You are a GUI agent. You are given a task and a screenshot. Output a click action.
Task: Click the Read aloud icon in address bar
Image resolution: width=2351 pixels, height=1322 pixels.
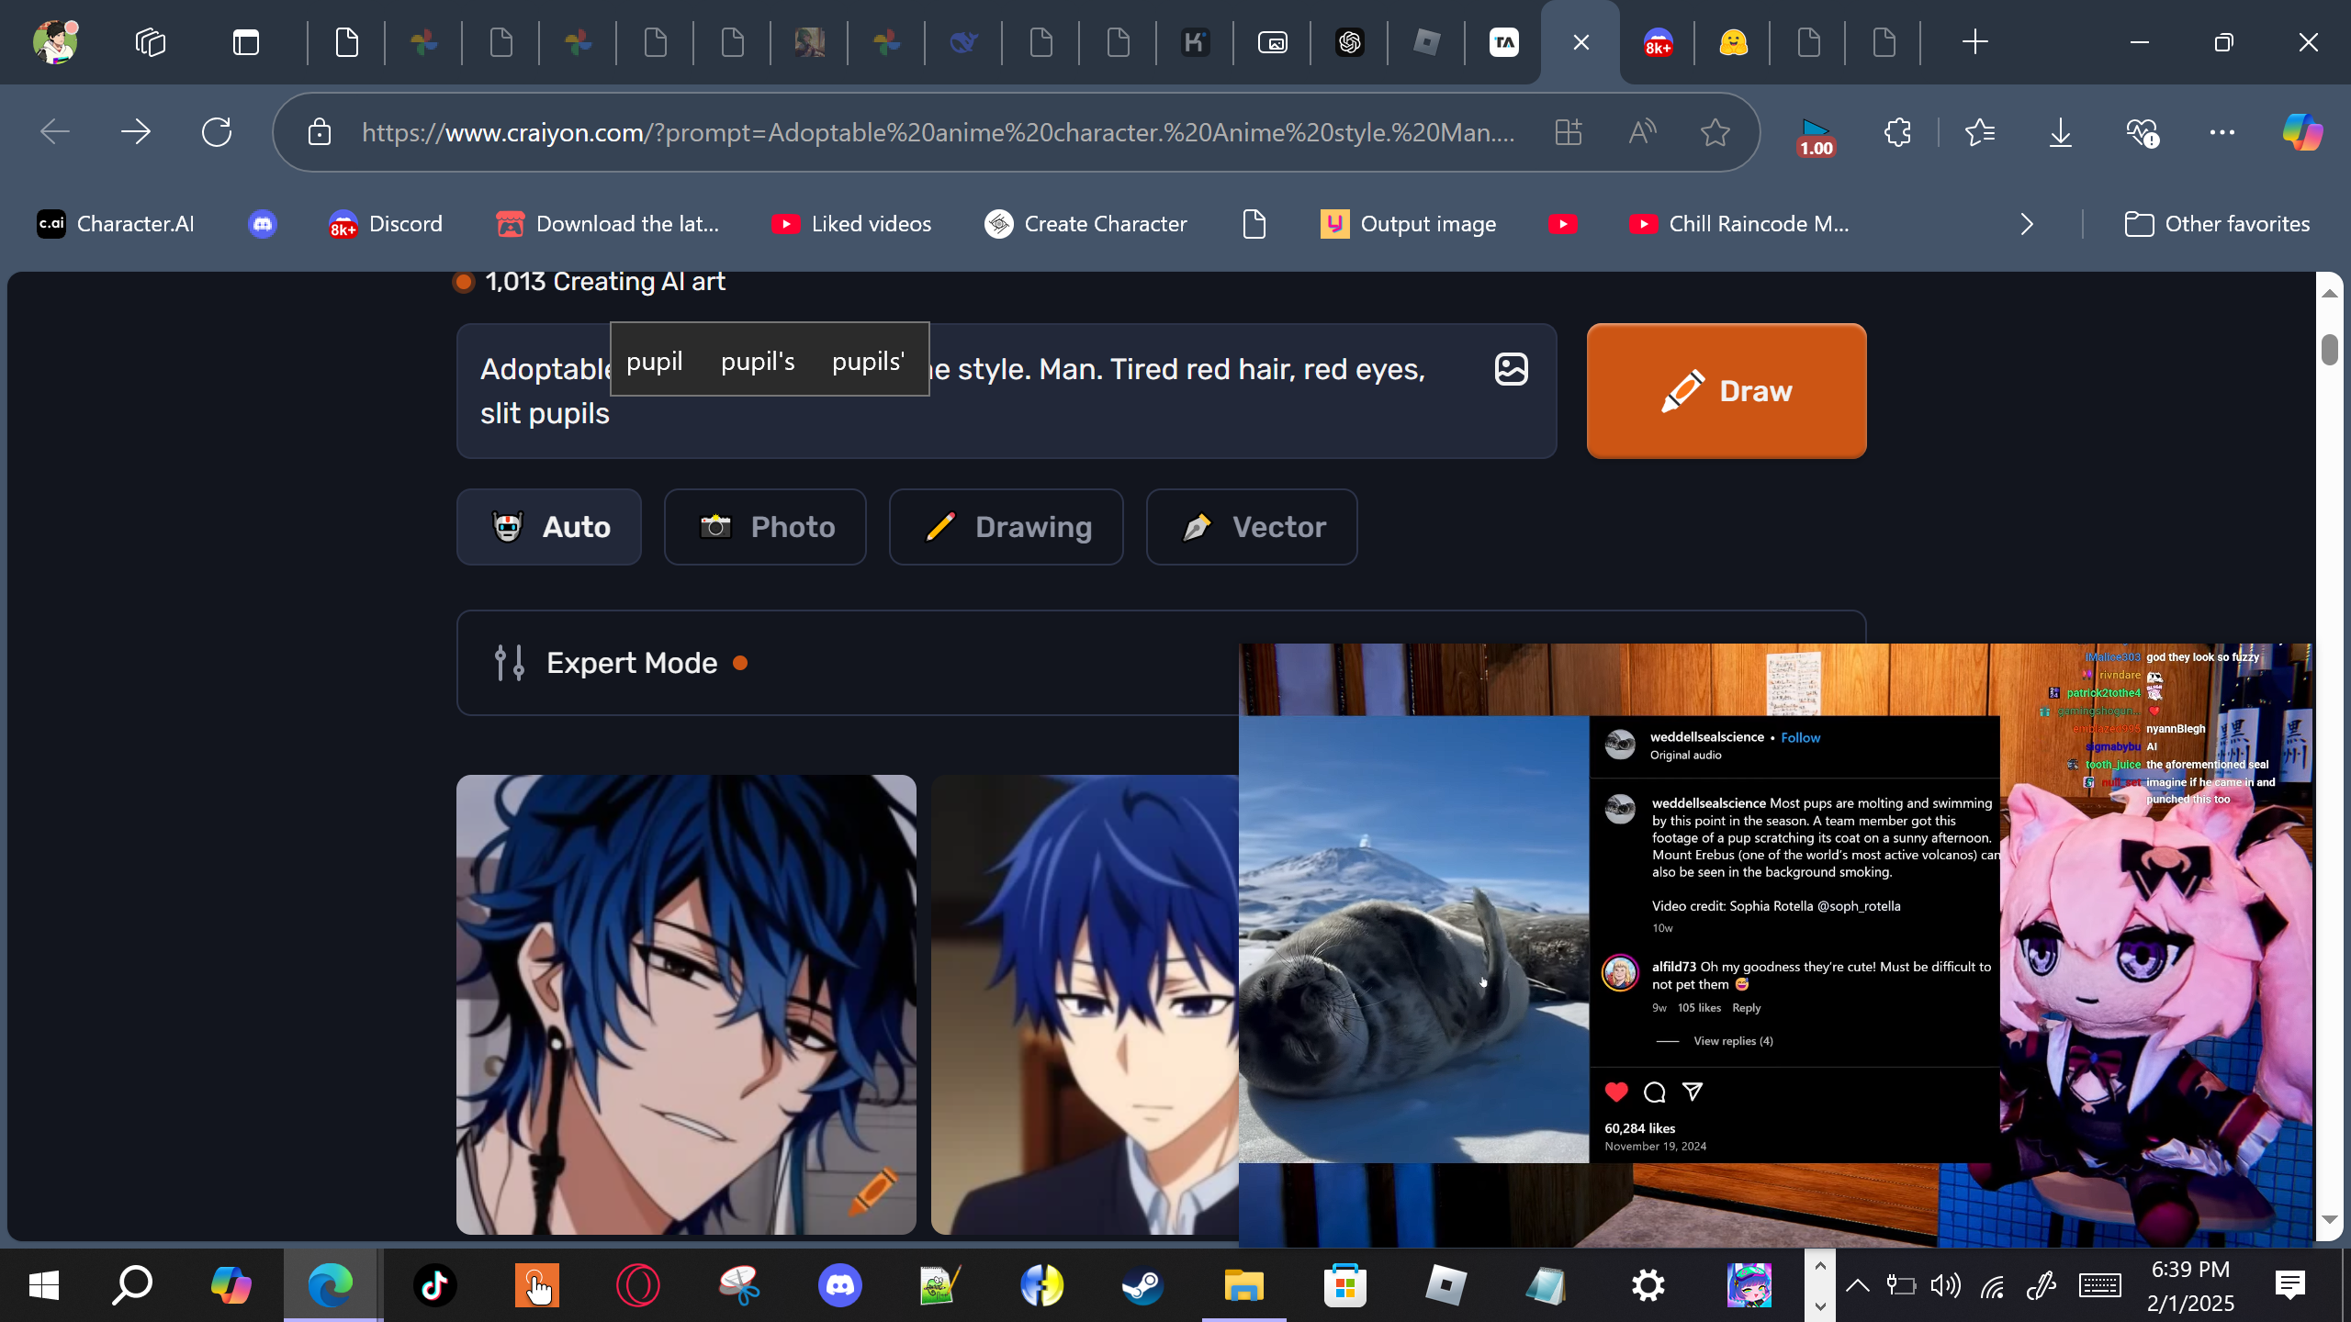pyautogui.click(x=1642, y=132)
